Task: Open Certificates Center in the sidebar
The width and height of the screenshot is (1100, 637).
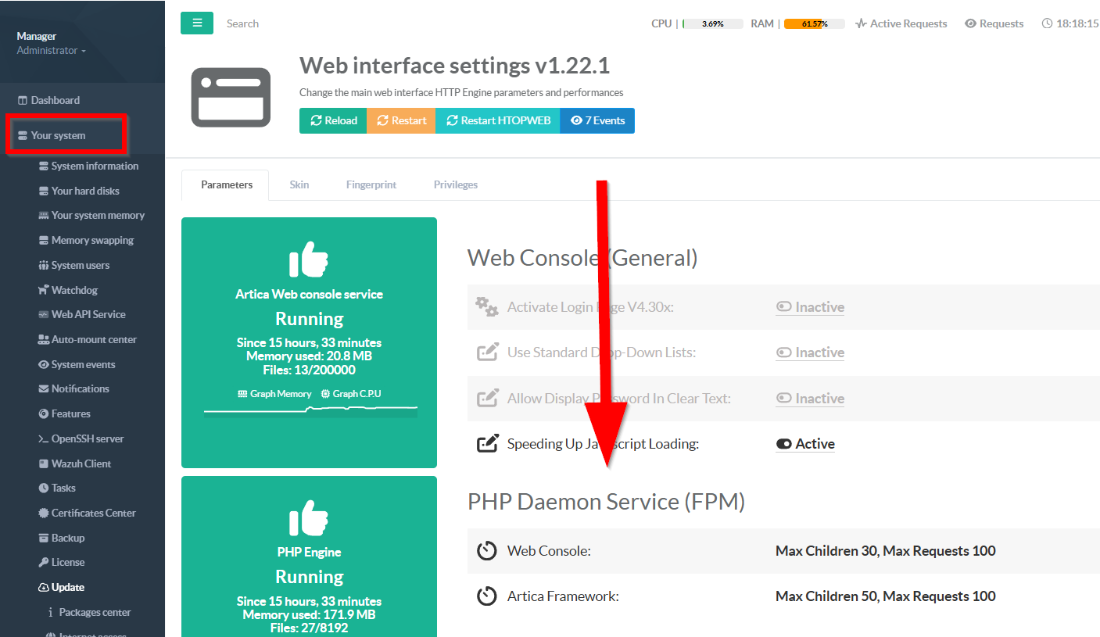Action: 93,513
